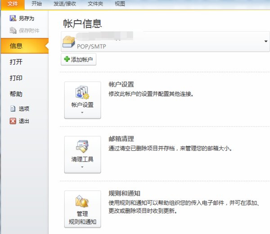
Task: Click description 使用规则和通知可以帮助组织
Action: [184, 207]
